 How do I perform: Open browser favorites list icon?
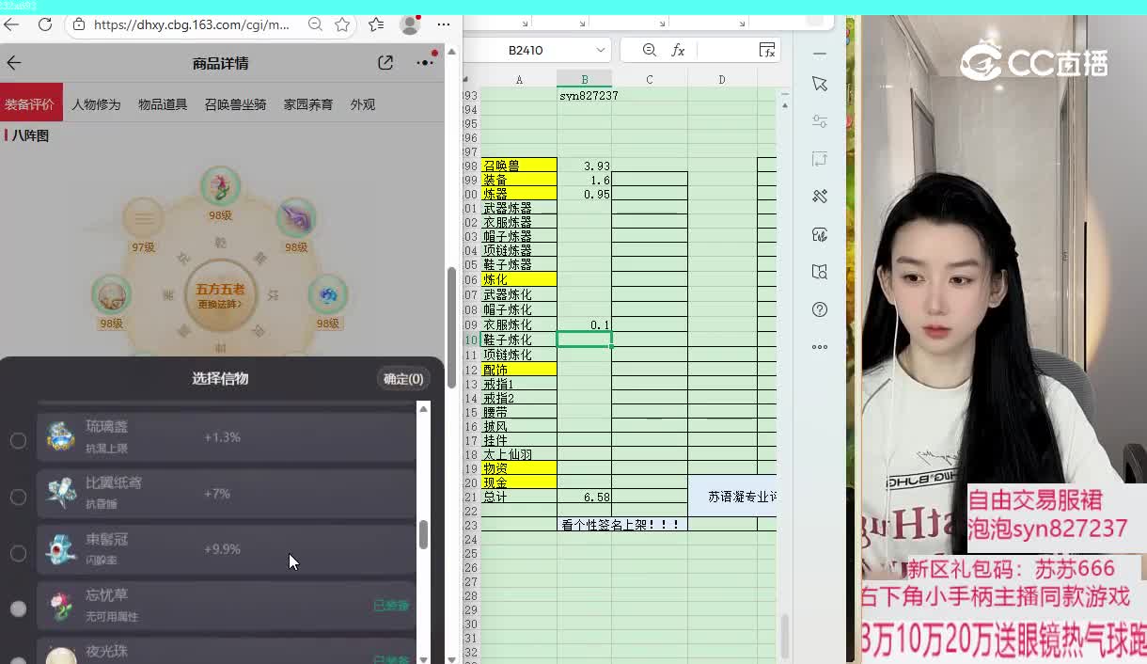pos(376,25)
